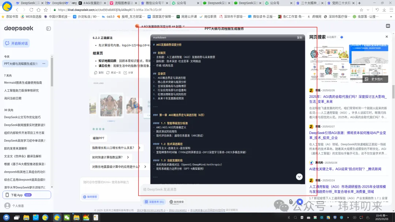Show more bookmarks overflow chevron

391,16
